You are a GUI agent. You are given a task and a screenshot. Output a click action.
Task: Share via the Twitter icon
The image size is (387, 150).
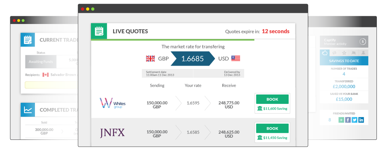coord(354,120)
